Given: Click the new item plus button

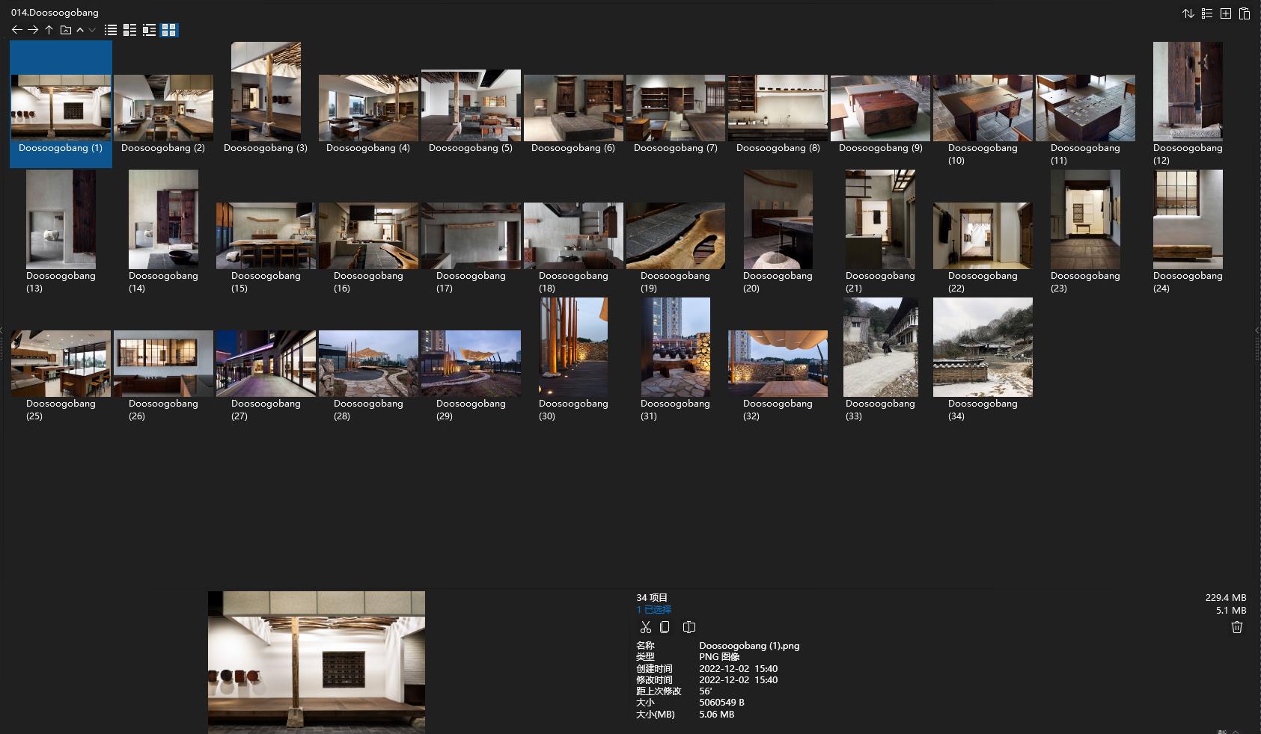Looking at the screenshot, I should 1226,13.
